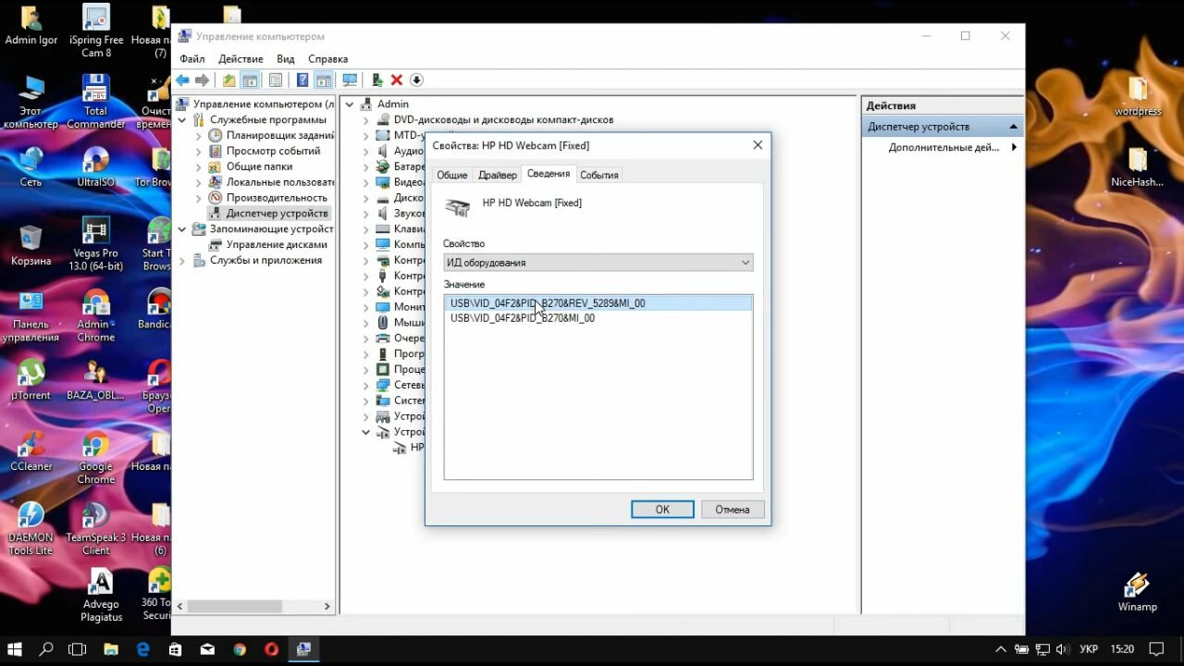The image size is (1184, 666).
Task: Open File Explorer from the taskbar
Action: coord(110,649)
